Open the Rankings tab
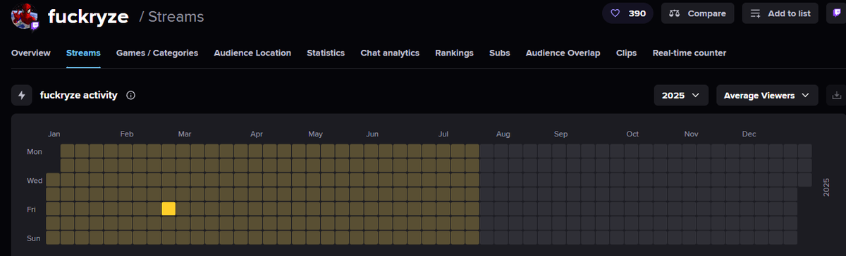This screenshot has height=256, width=846. (454, 53)
